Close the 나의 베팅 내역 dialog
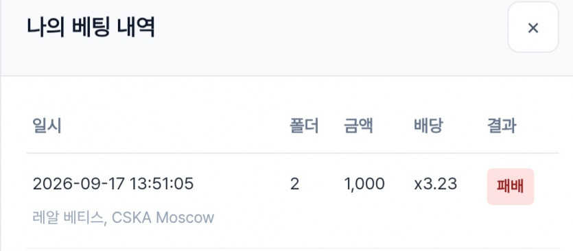Screen dimensions: 573x251 533,27
